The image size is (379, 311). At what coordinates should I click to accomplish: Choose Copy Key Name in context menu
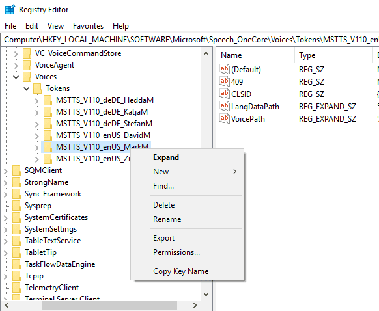(188, 271)
